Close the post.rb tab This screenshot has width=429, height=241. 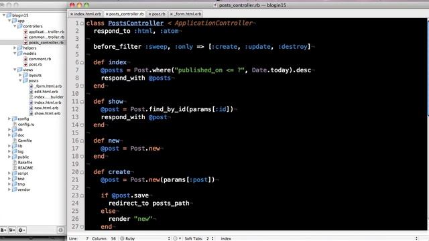coord(149,14)
